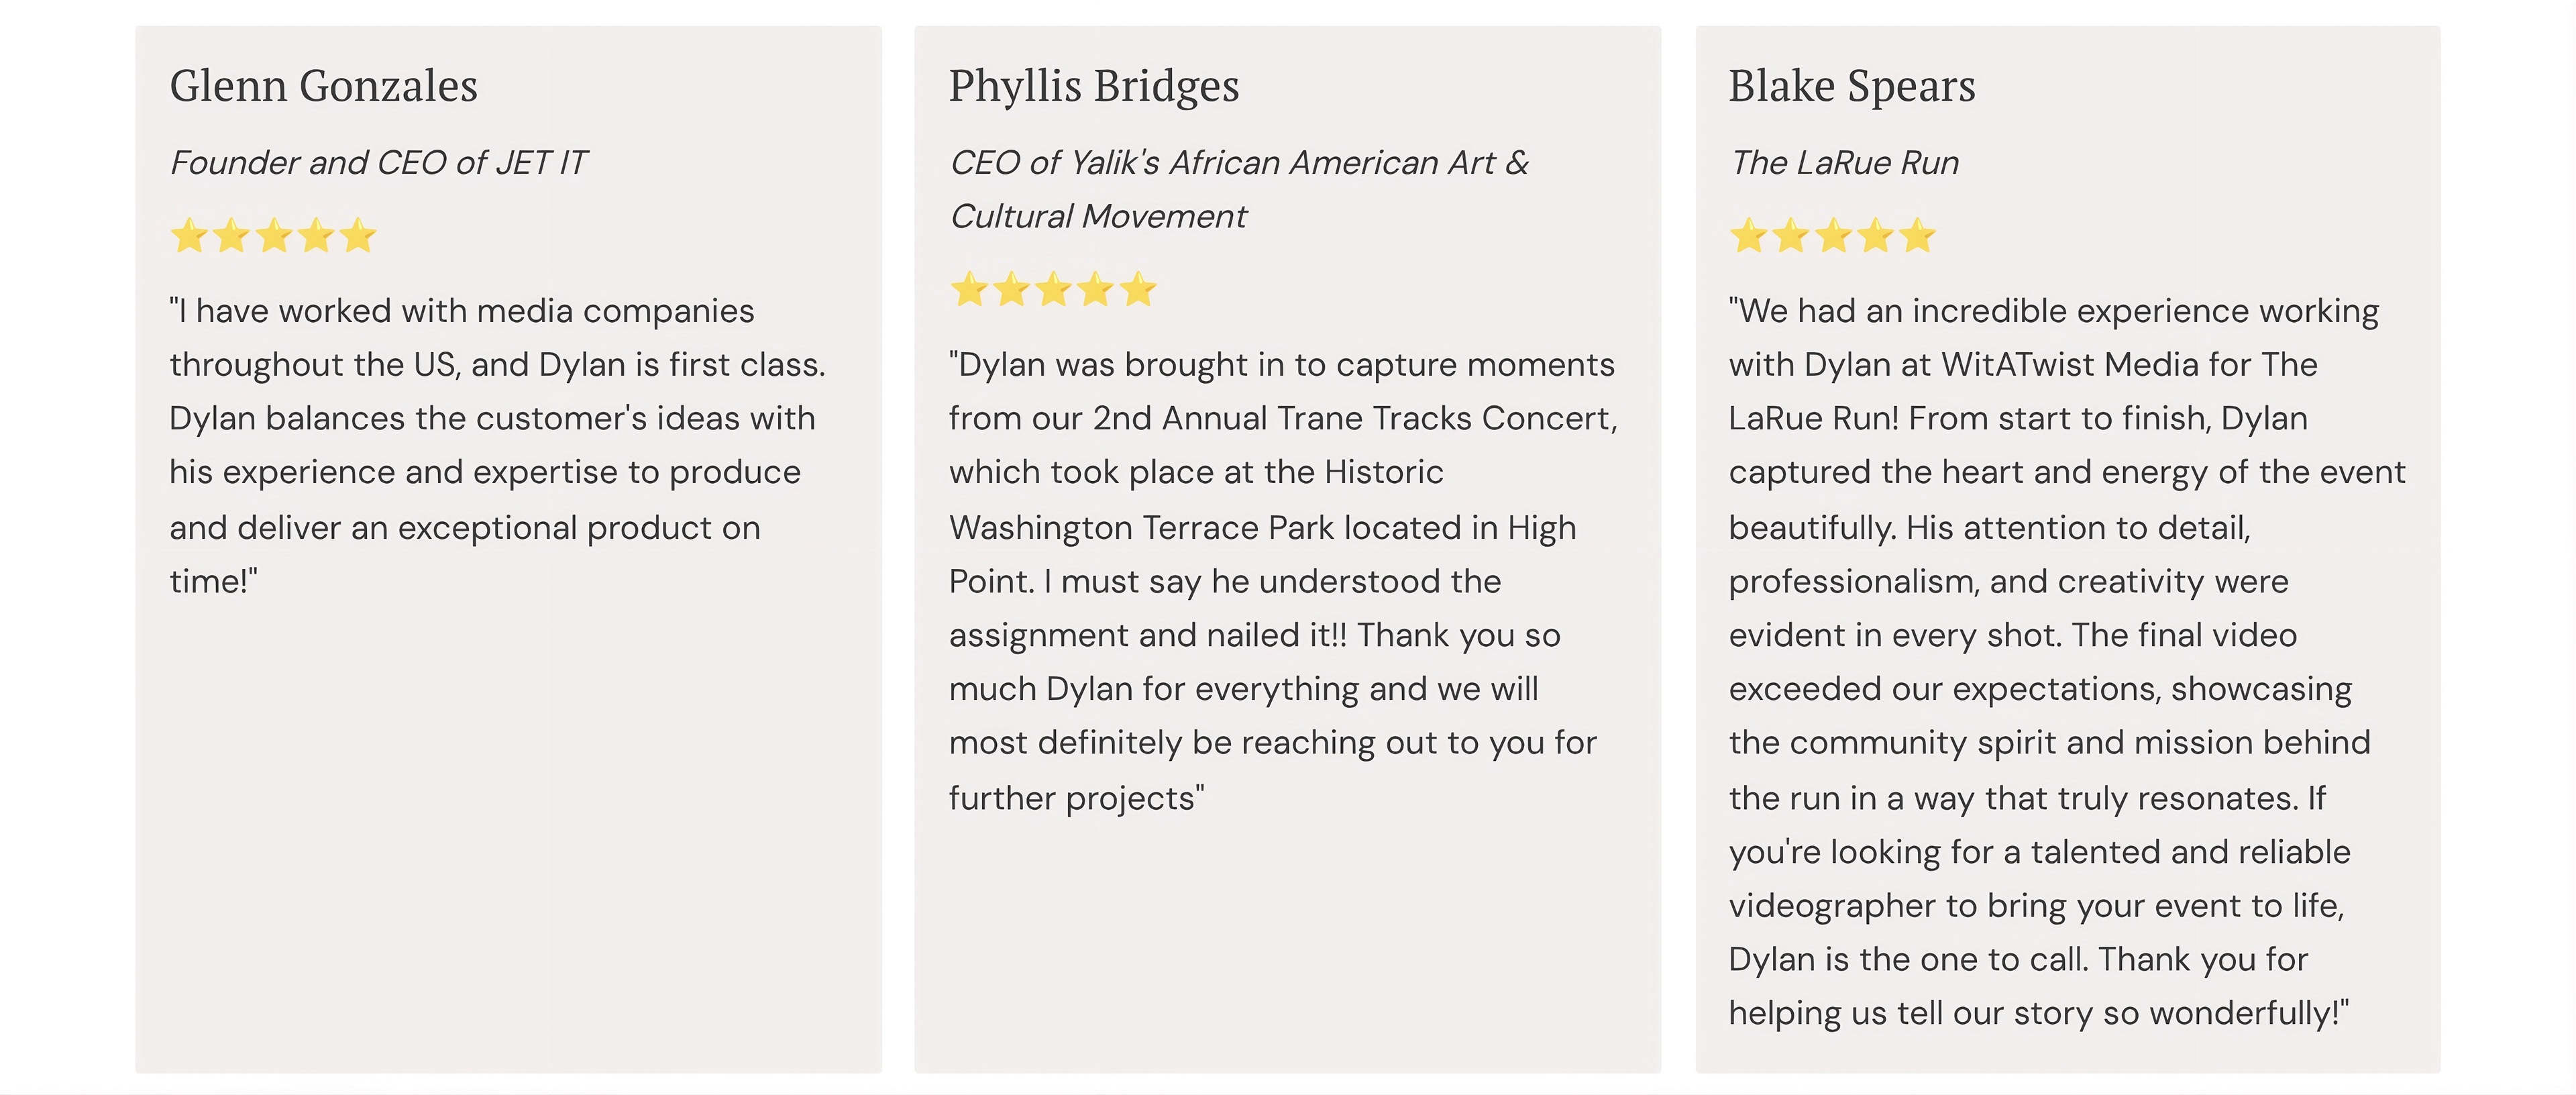The height and width of the screenshot is (1095, 2576).
Task: Click the Yalik's African American Art subtitle
Action: click(1238, 189)
